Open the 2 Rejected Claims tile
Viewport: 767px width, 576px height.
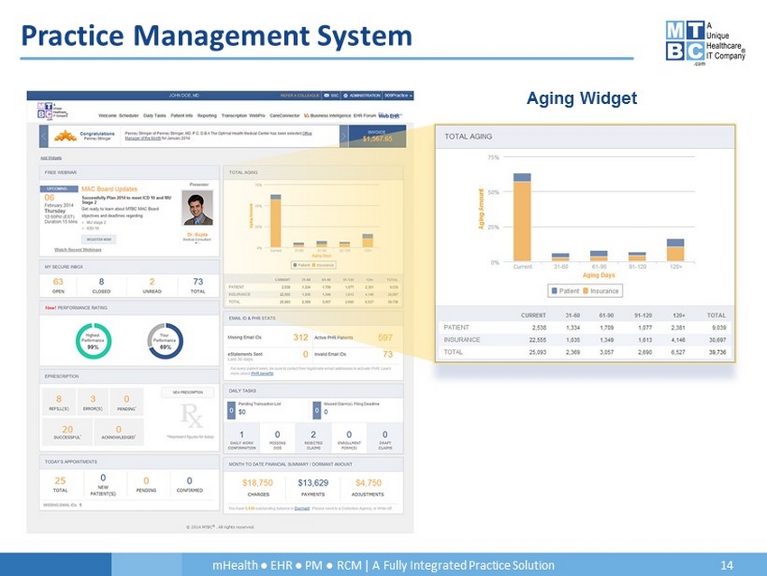click(x=313, y=438)
